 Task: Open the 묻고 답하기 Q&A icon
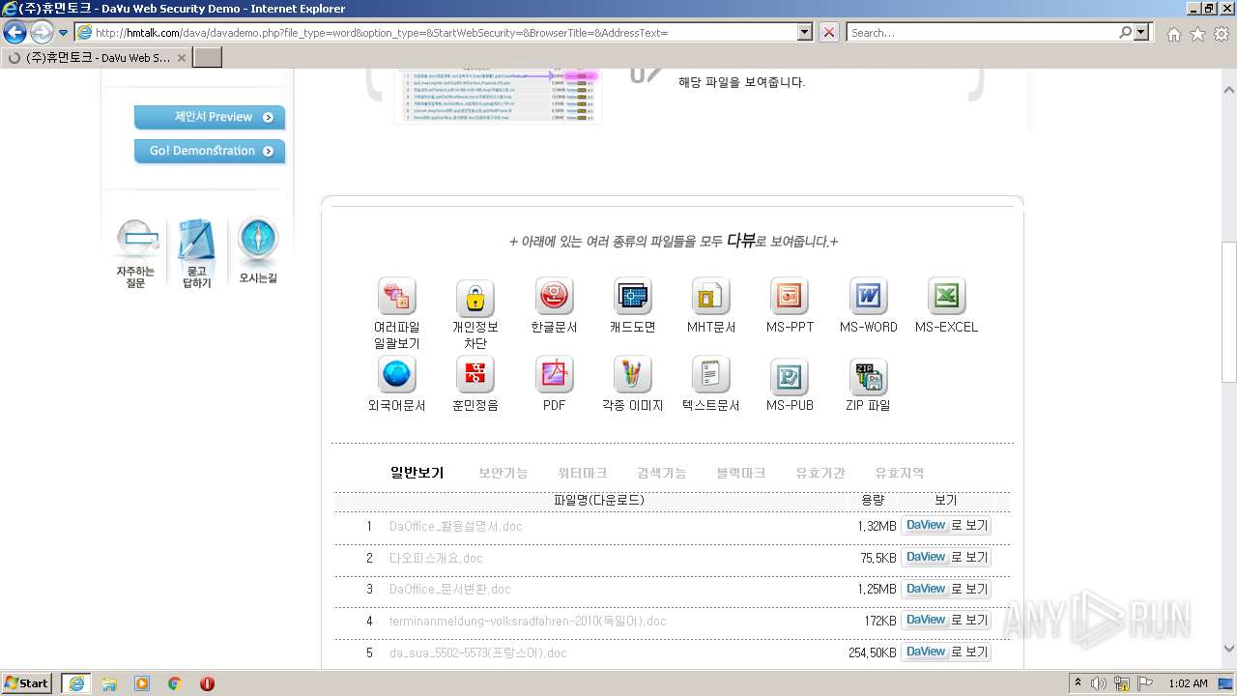196,253
